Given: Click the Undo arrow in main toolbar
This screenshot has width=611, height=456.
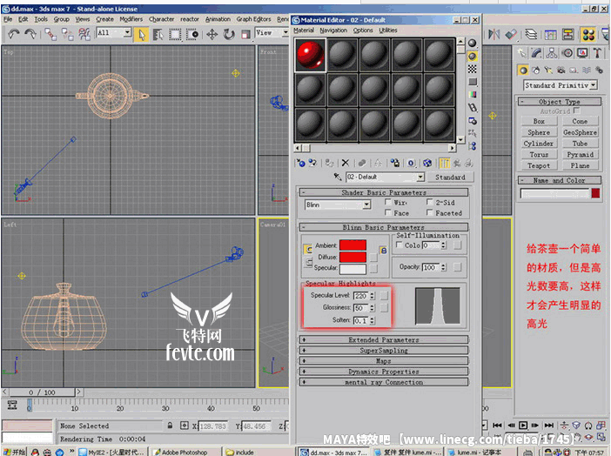Looking at the screenshot, I should 14,34.
